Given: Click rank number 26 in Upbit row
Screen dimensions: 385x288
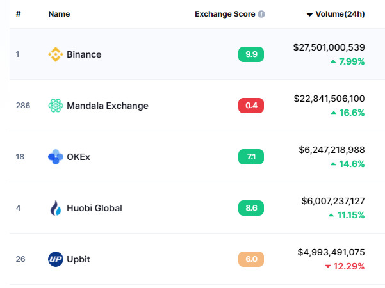Looking at the screenshot, I should pos(20,259).
